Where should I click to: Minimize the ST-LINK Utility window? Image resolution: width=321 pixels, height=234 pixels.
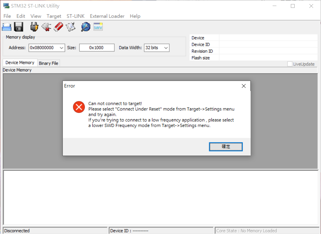275,6
